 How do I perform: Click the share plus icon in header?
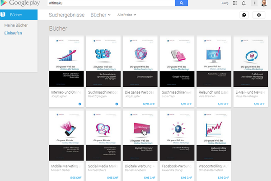click(254, 3)
